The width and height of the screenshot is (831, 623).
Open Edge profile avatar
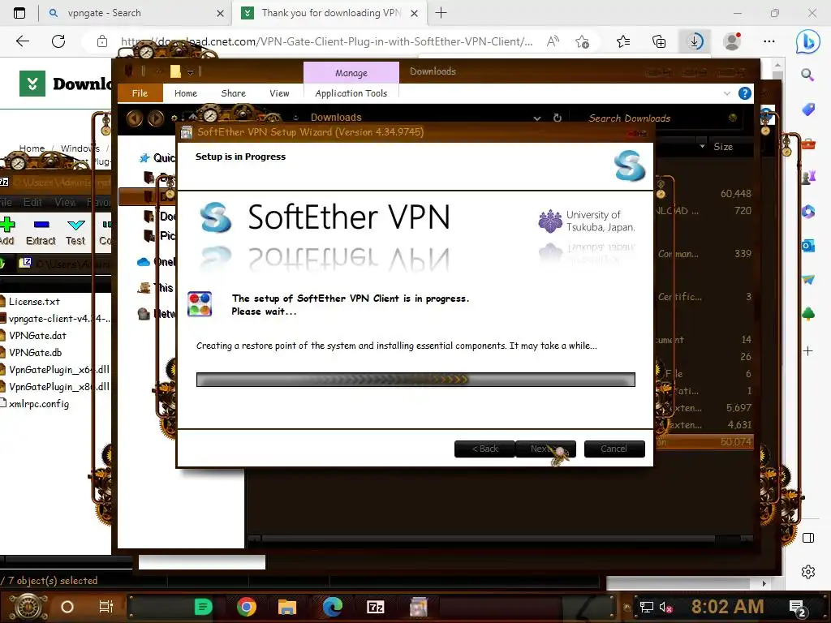[x=732, y=41]
